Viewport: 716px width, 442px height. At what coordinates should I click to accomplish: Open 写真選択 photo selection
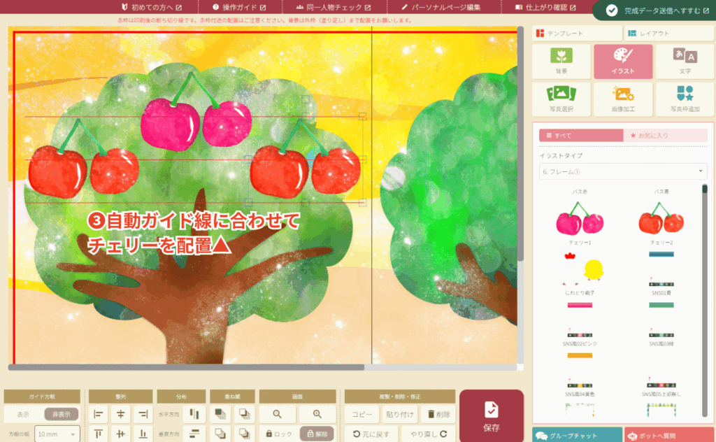point(561,99)
